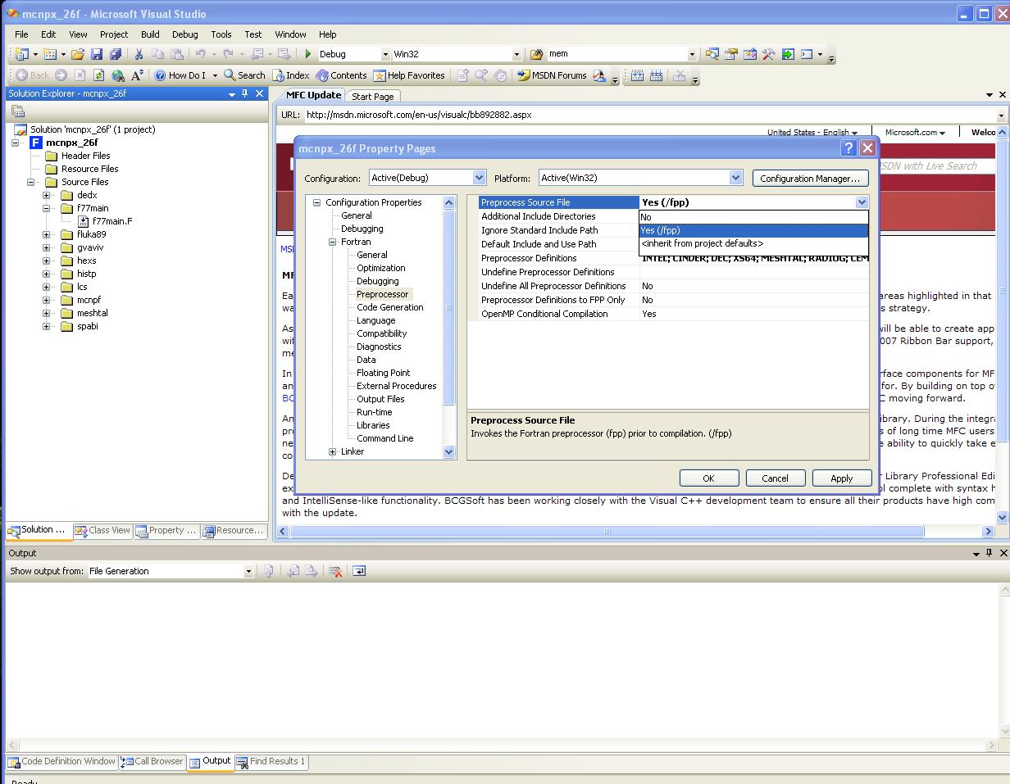Open the Show output from dropdown
Viewport: 1010px width, 784px height.
pos(248,571)
